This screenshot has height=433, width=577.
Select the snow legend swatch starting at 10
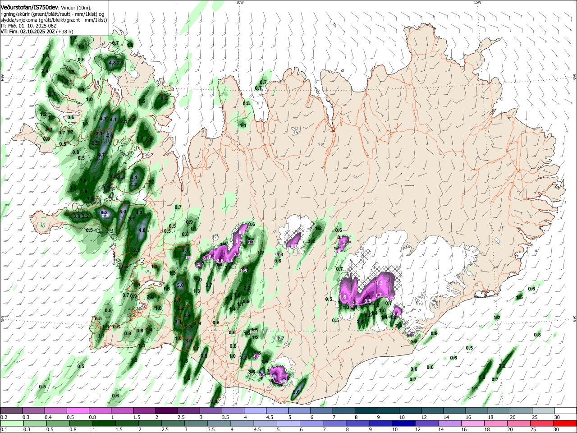(x=411, y=411)
